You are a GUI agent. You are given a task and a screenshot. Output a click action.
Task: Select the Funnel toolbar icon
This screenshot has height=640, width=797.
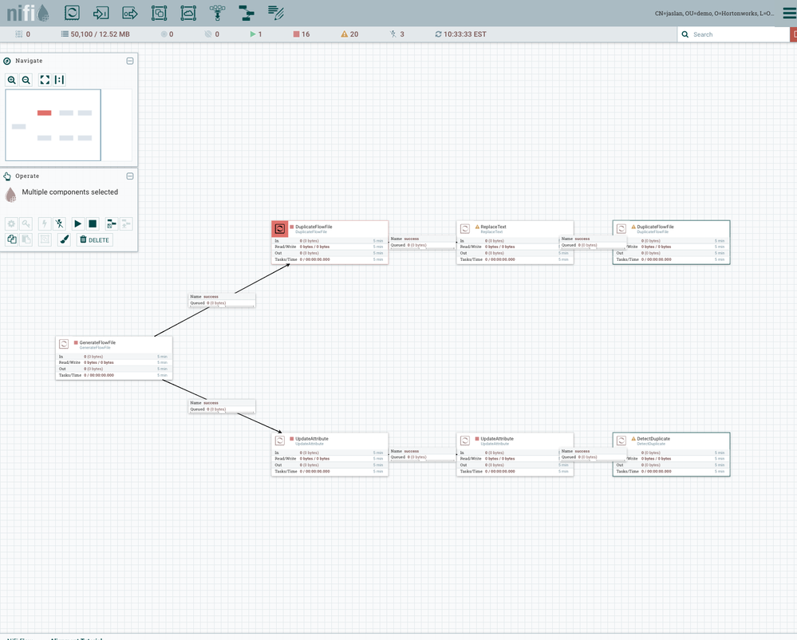click(217, 13)
